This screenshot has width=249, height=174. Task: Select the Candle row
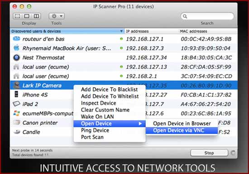coord(124,132)
